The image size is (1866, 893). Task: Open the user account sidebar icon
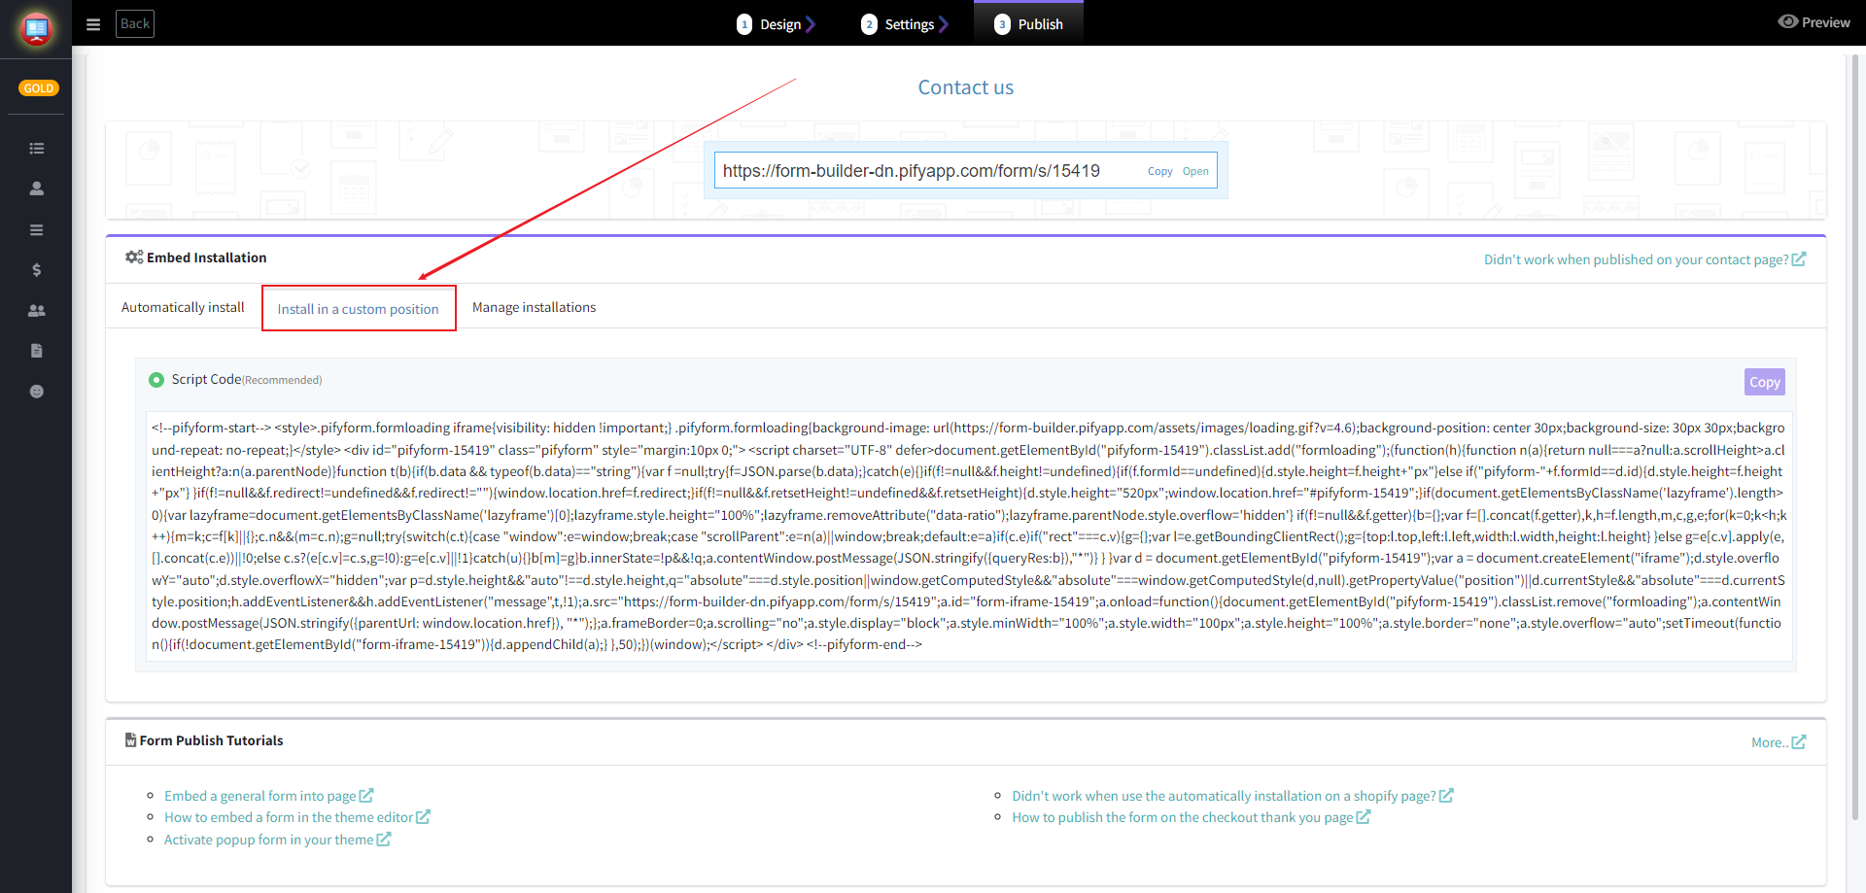[37, 189]
